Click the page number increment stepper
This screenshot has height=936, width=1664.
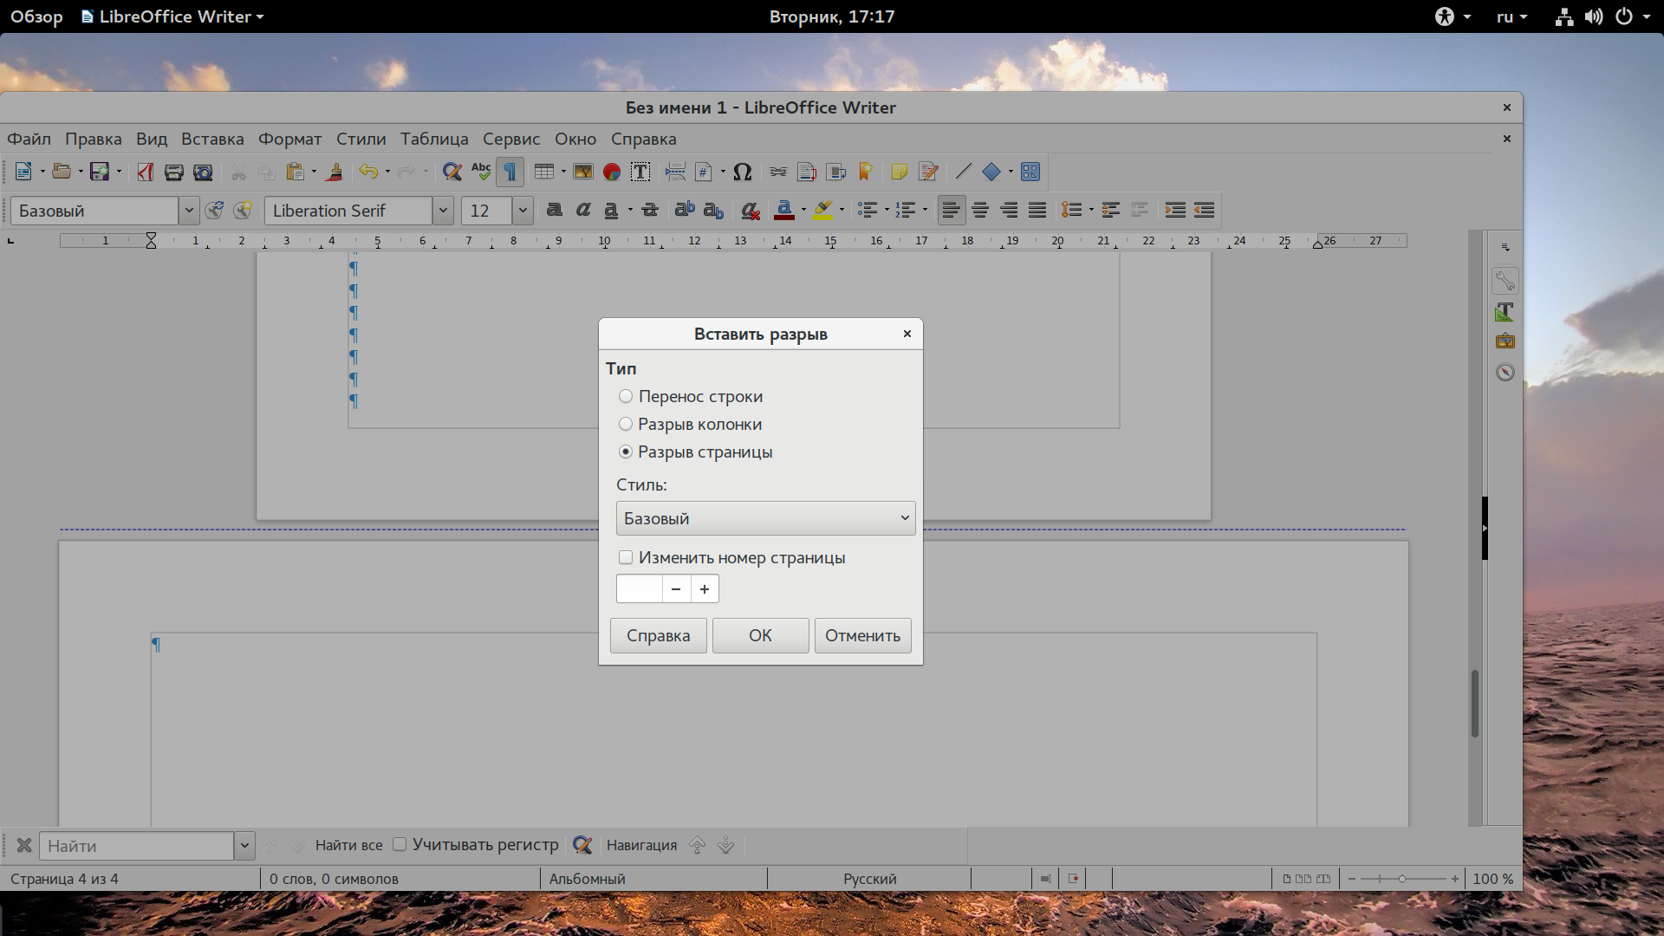(x=704, y=588)
